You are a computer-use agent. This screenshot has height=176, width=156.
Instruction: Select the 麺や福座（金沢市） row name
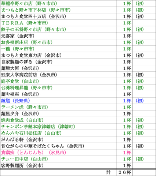pyautogui.click(x=20, y=94)
